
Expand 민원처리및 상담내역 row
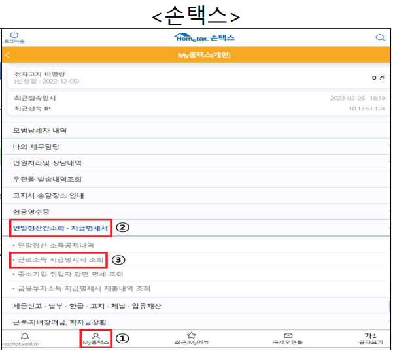[196, 163]
